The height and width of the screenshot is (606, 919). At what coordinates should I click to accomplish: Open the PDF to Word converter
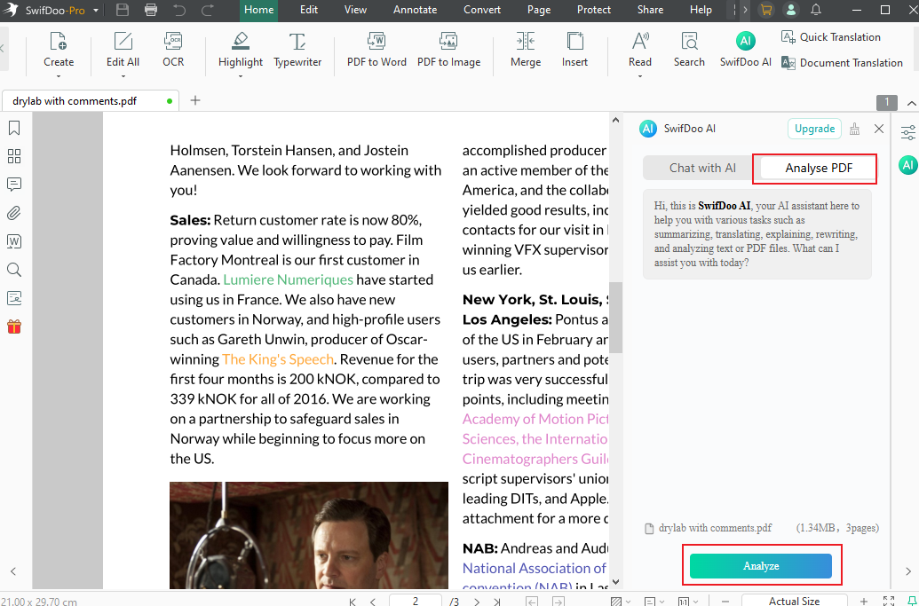[376, 50]
